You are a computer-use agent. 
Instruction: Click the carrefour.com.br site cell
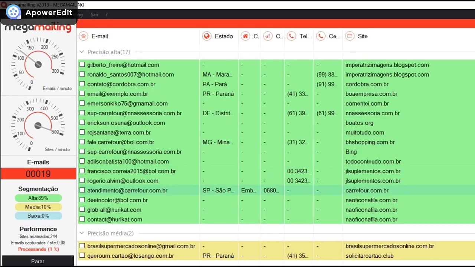pos(367,190)
